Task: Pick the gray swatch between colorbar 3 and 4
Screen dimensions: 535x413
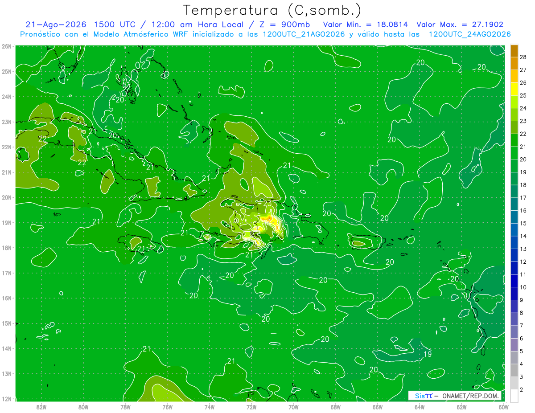Action: 514,370
